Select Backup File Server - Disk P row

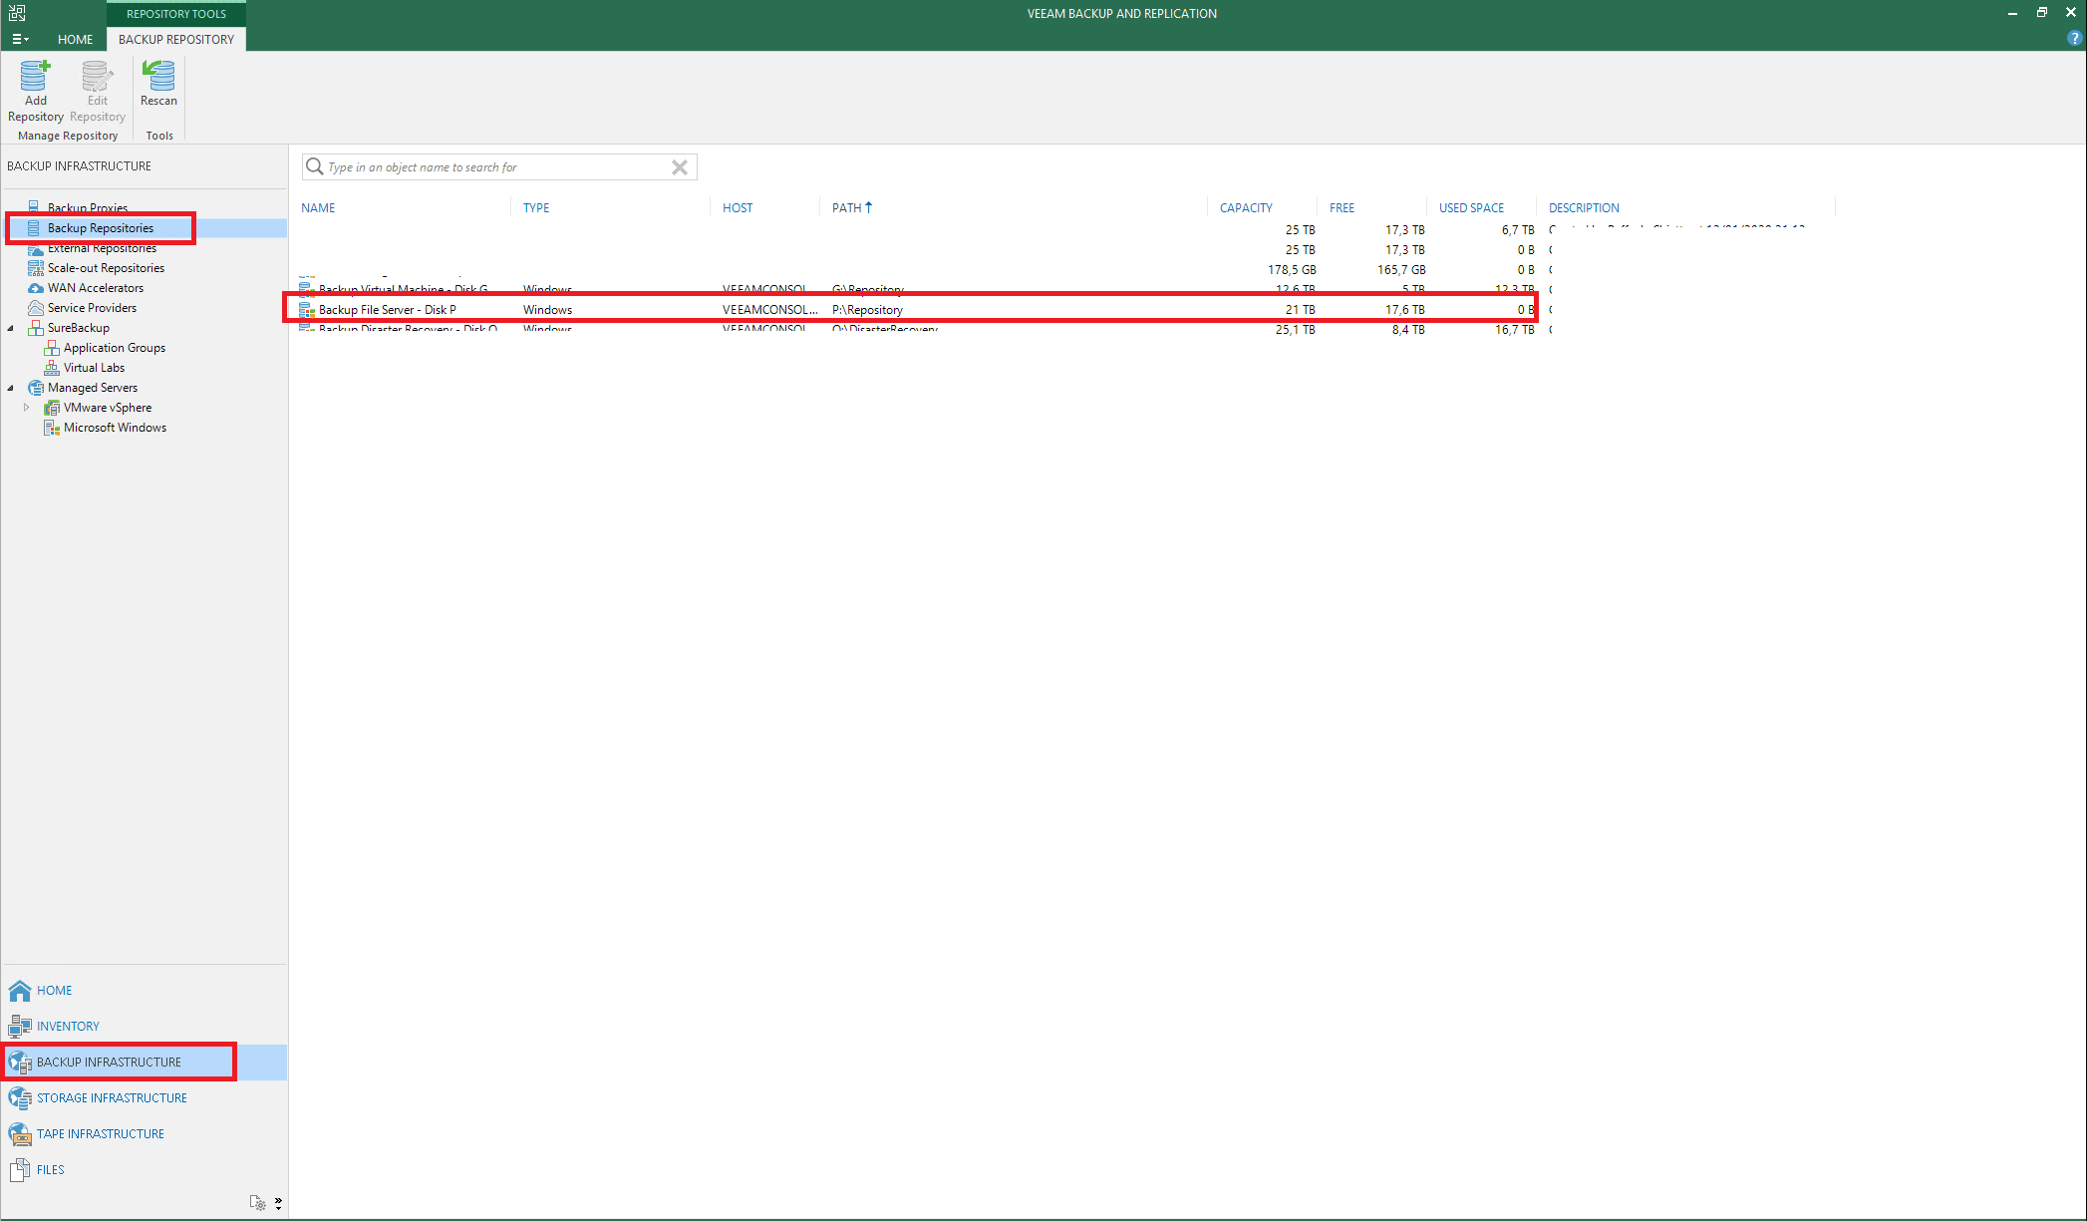pos(388,310)
